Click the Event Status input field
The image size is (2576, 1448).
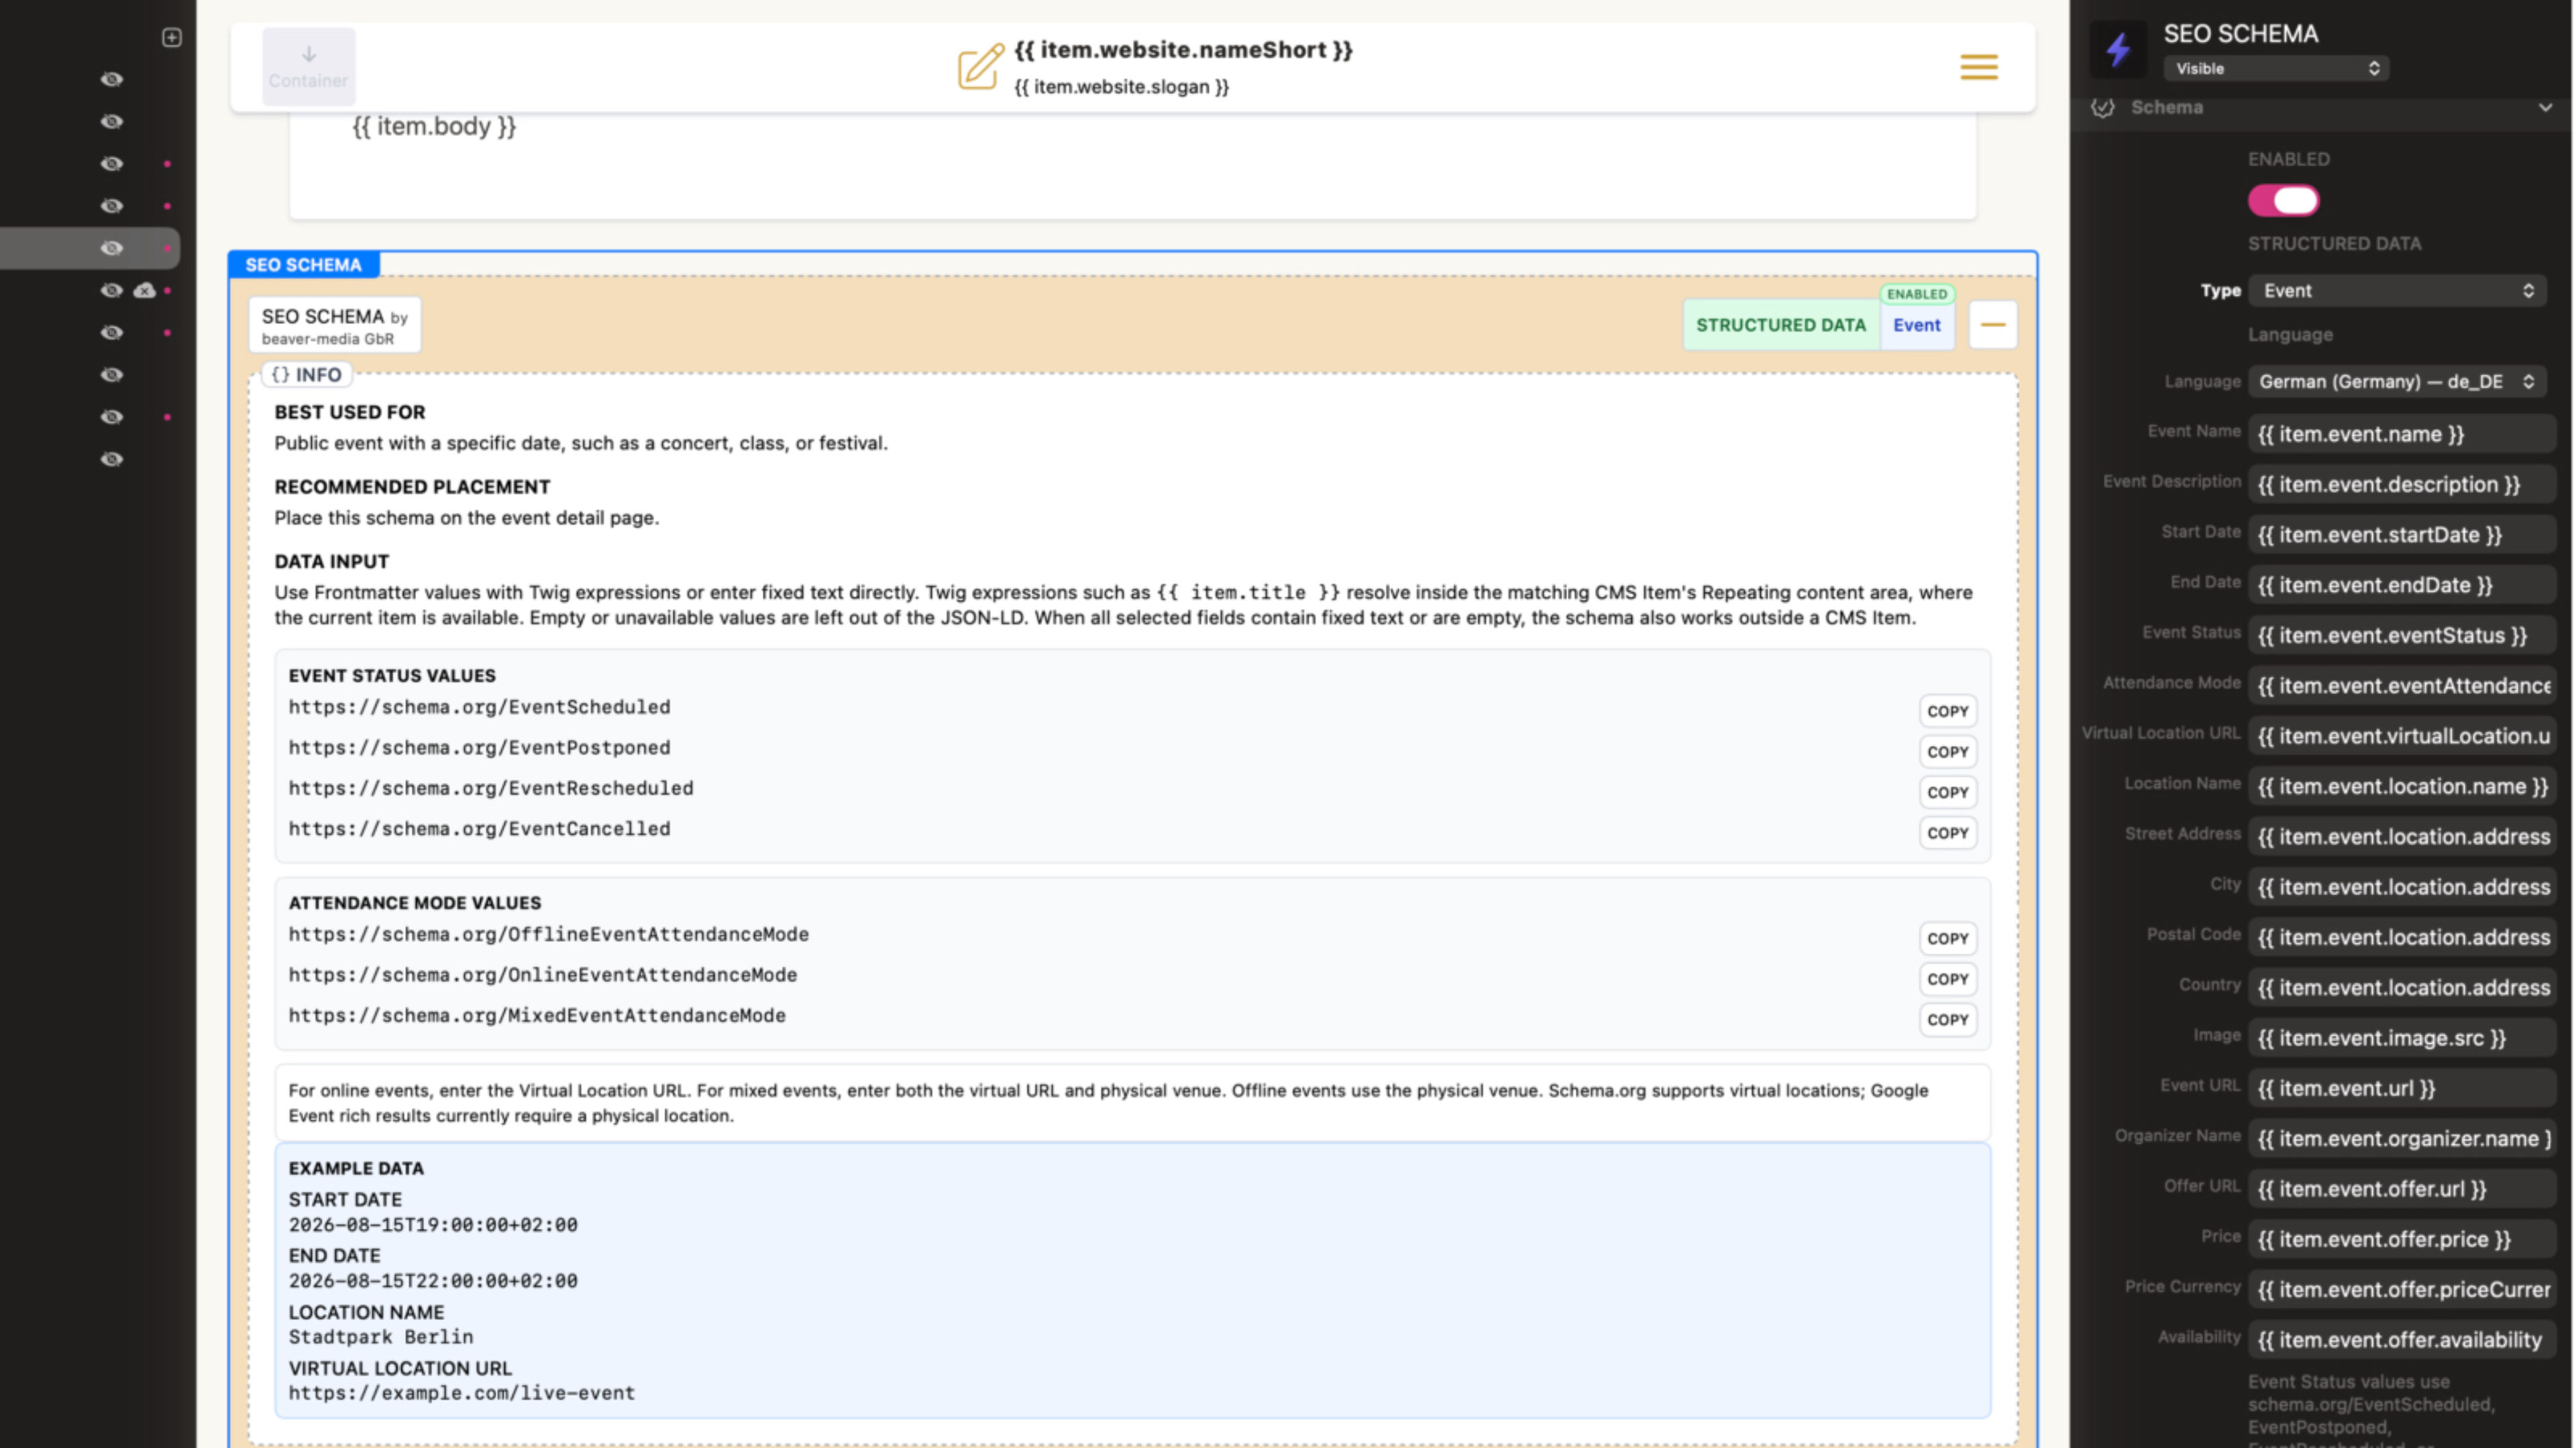[2402, 636]
